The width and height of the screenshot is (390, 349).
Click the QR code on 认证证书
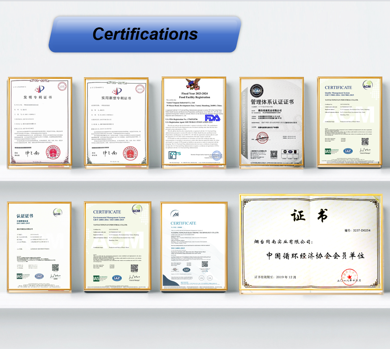55,268
